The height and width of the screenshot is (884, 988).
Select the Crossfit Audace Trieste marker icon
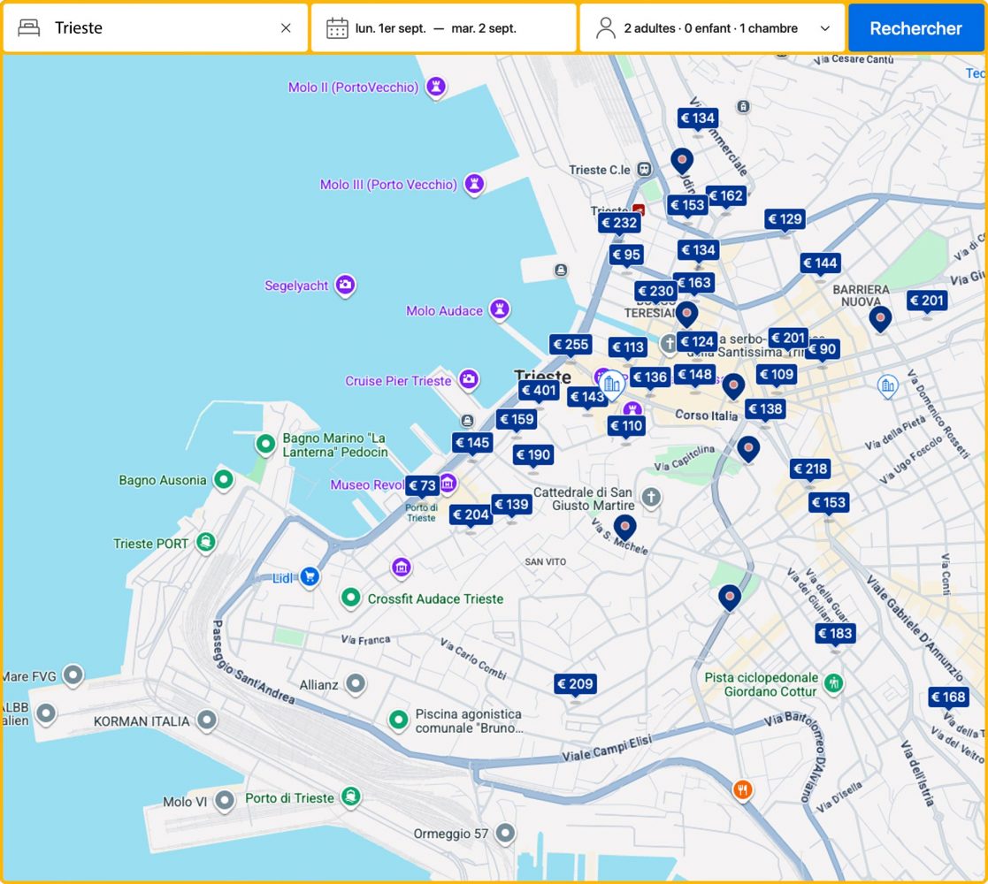coord(350,598)
